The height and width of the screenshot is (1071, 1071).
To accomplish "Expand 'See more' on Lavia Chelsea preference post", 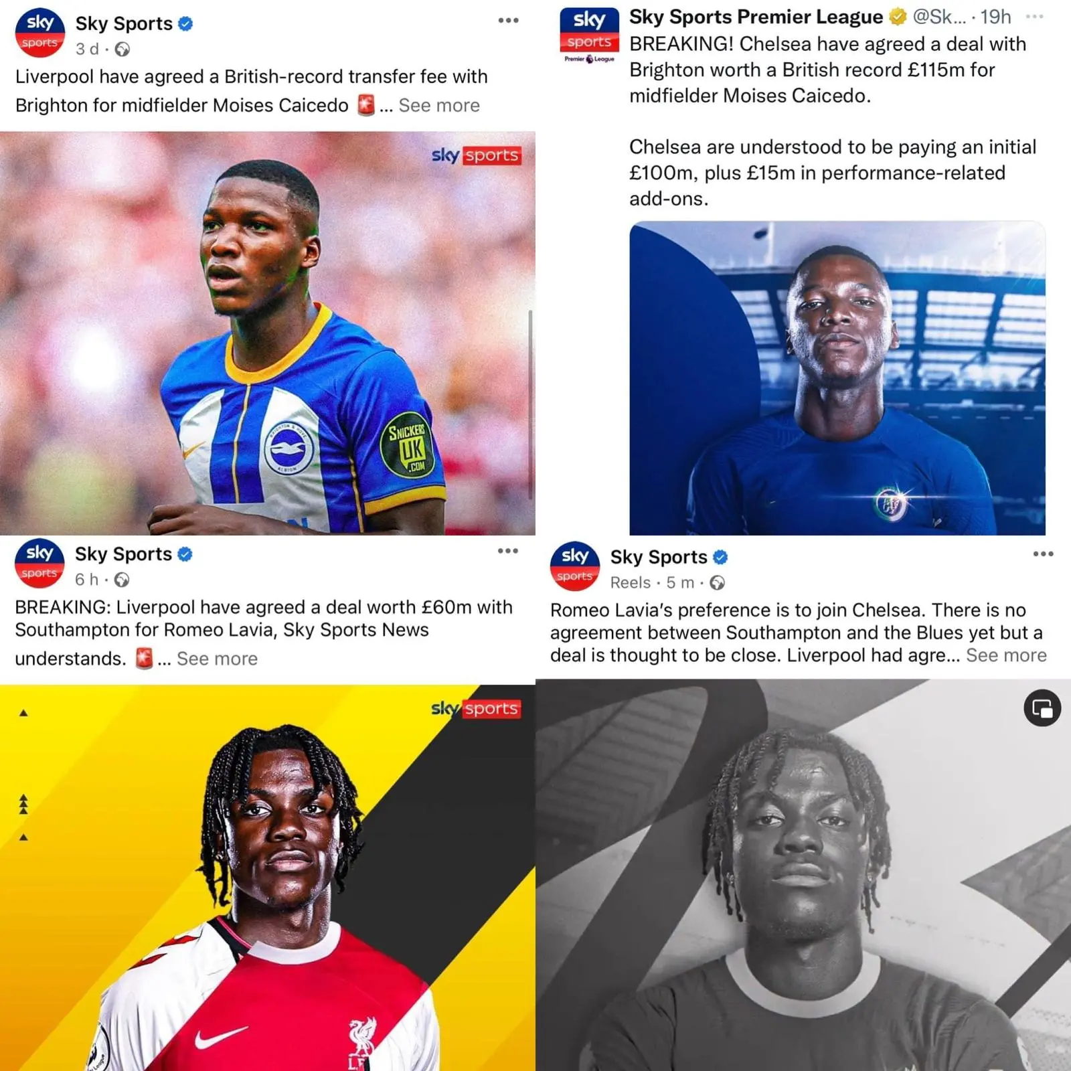I will click(1006, 655).
